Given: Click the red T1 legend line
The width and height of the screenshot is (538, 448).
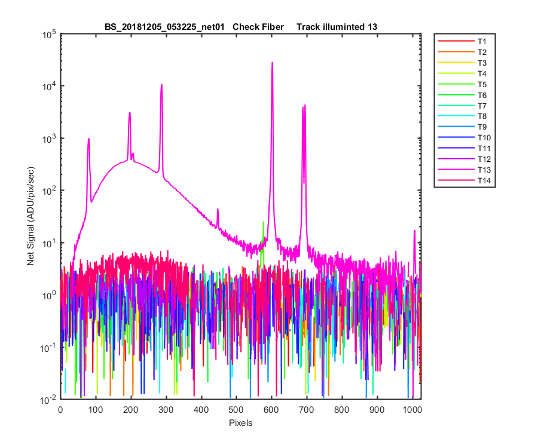Looking at the screenshot, I should coord(456,41).
